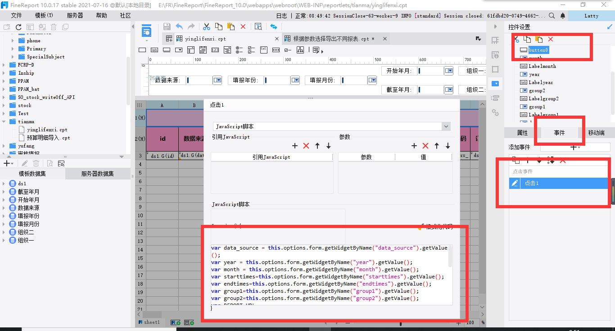Select 预算明细导入.cpt in file tree

pyautogui.click(x=48, y=138)
